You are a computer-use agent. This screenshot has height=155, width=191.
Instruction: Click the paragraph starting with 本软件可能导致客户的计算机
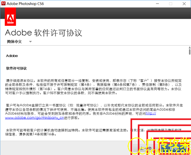pyautogui.click(x=93, y=132)
